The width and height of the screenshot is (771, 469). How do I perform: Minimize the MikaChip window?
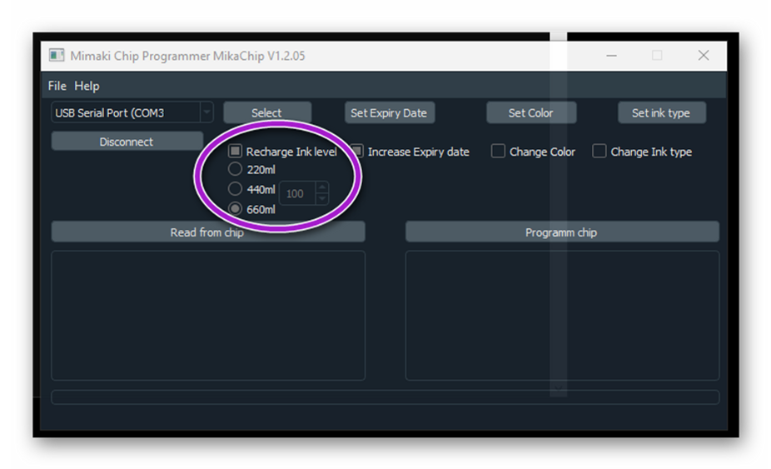[611, 56]
